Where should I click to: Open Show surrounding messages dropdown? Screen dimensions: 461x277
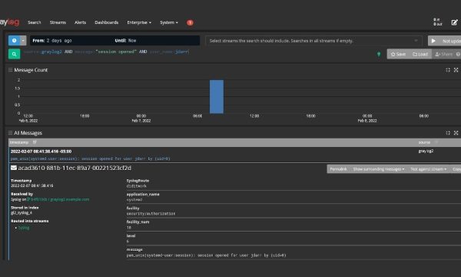[x=379, y=169]
